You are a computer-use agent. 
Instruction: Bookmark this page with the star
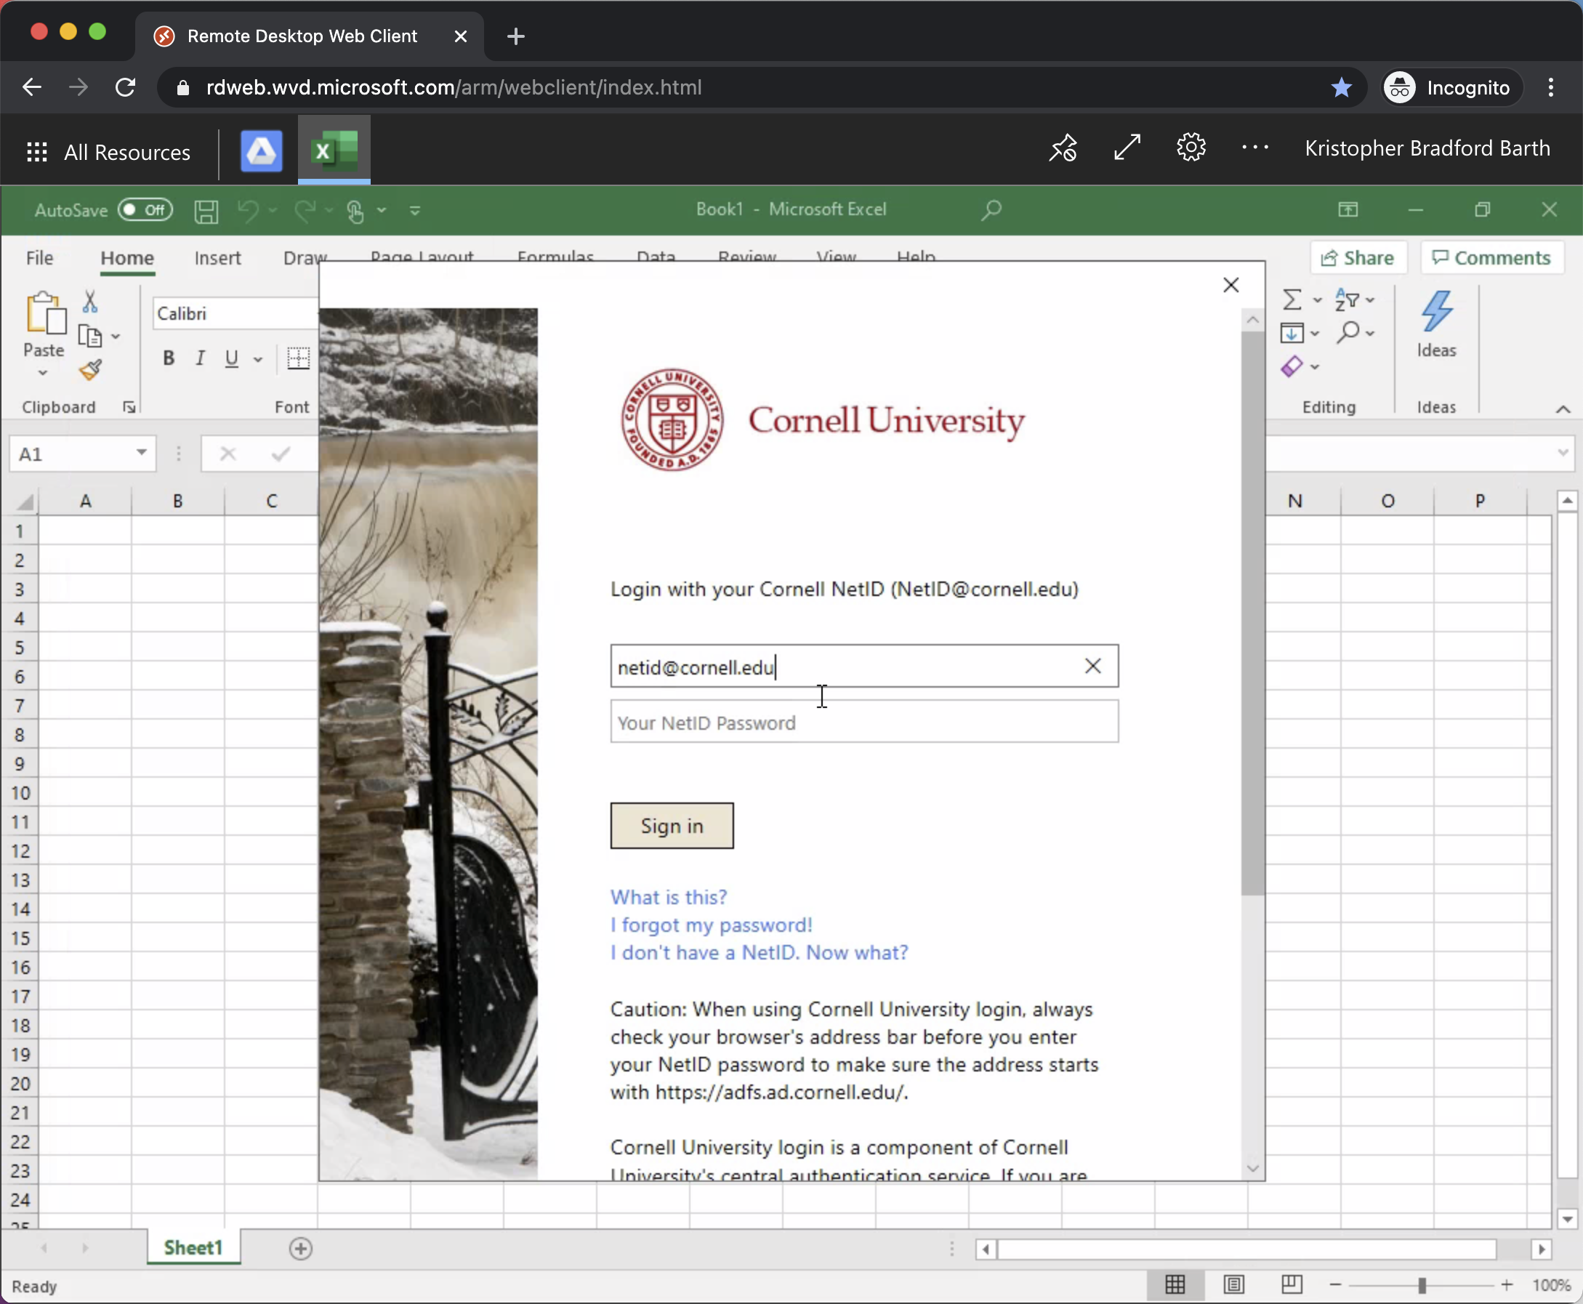(1341, 87)
